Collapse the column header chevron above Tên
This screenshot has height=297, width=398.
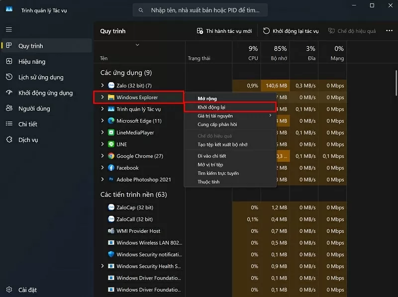tap(138, 45)
